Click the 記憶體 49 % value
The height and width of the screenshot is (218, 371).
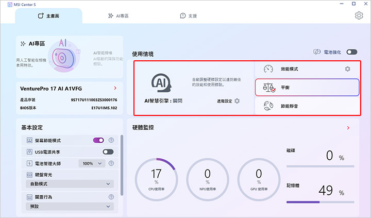[331, 191]
